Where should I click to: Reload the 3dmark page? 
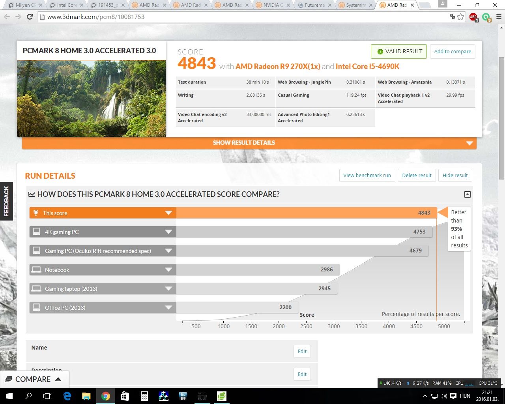[30, 17]
